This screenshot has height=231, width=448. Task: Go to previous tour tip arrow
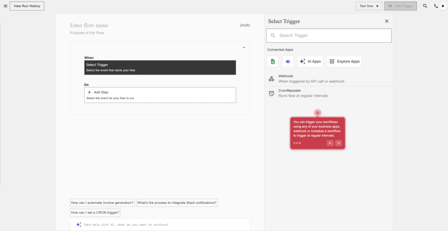point(330,143)
